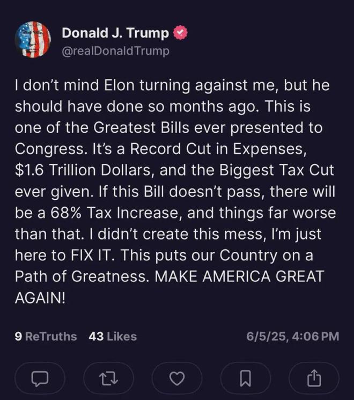The image size is (354, 400).
Task: Like the post with the heart icon
Action: [x=176, y=379]
